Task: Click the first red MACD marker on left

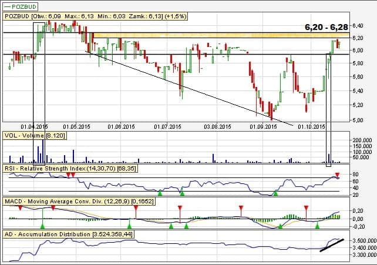Action: click(21, 208)
